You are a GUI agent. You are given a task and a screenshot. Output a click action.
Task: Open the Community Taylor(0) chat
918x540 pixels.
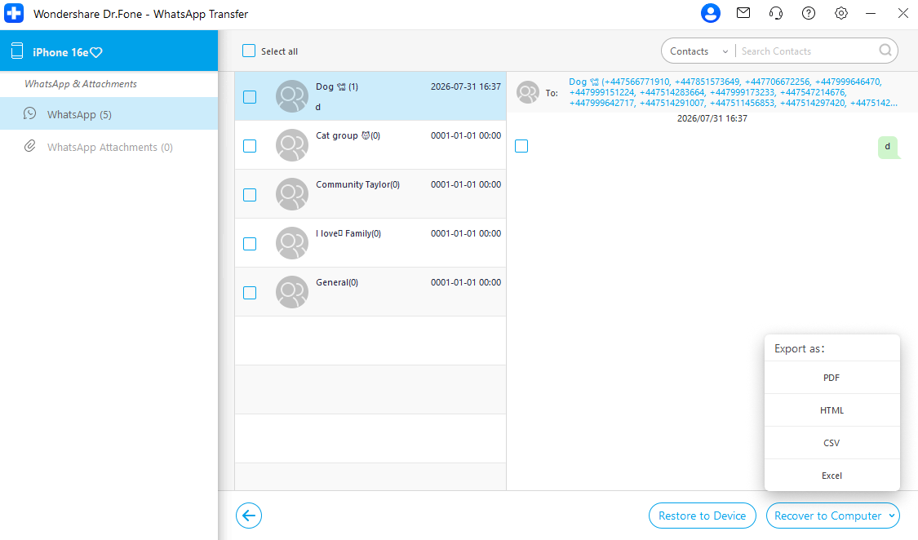click(x=370, y=194)
